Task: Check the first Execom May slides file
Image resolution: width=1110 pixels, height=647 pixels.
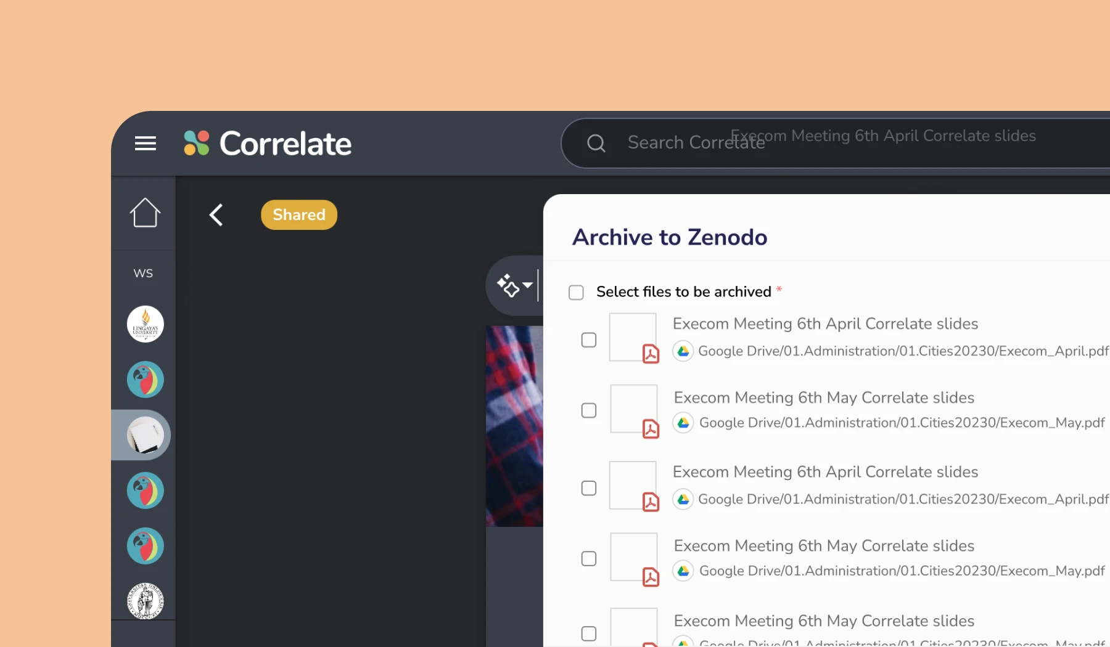Action: [589, 410]
